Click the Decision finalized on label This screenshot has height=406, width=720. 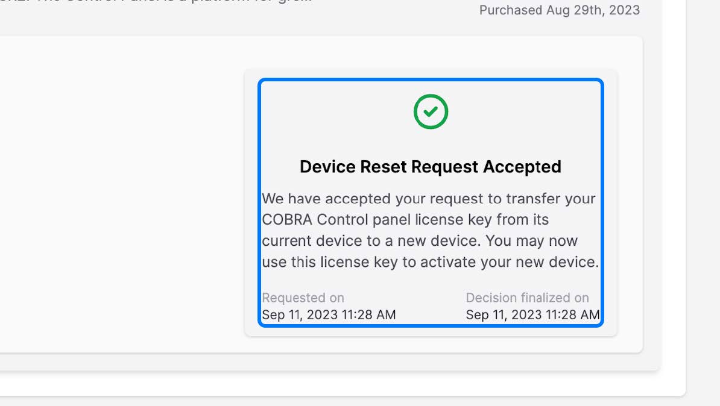527,298
